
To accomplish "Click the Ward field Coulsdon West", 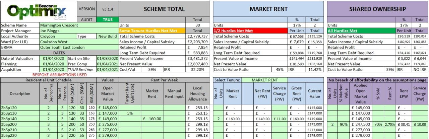I will tap(78, 42).
